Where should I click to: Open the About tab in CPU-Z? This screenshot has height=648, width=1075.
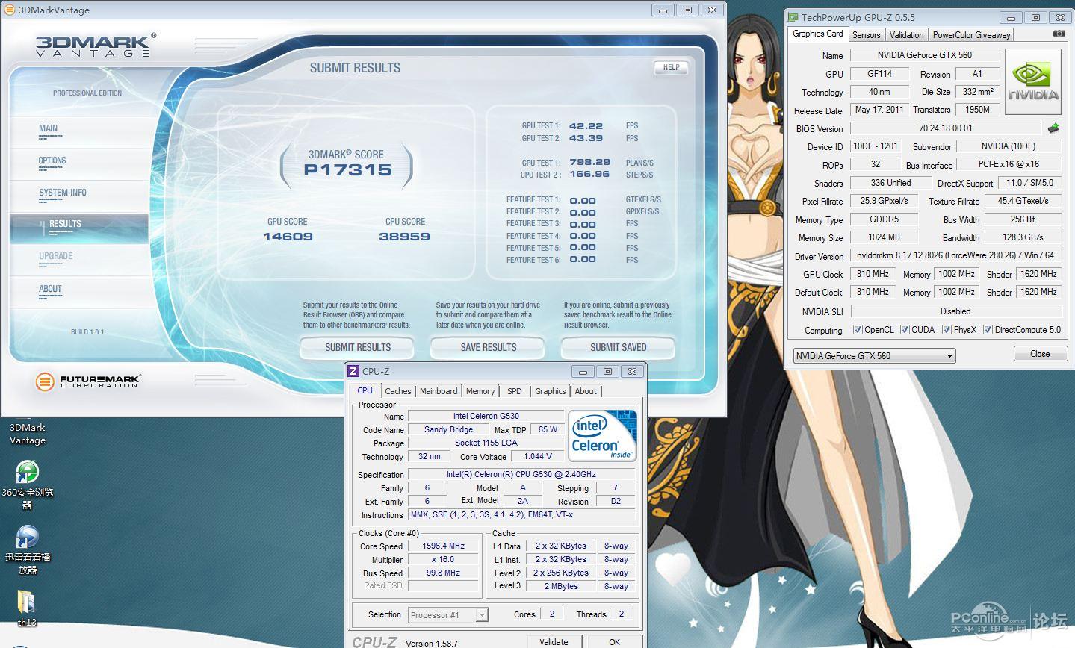point(586,391)
